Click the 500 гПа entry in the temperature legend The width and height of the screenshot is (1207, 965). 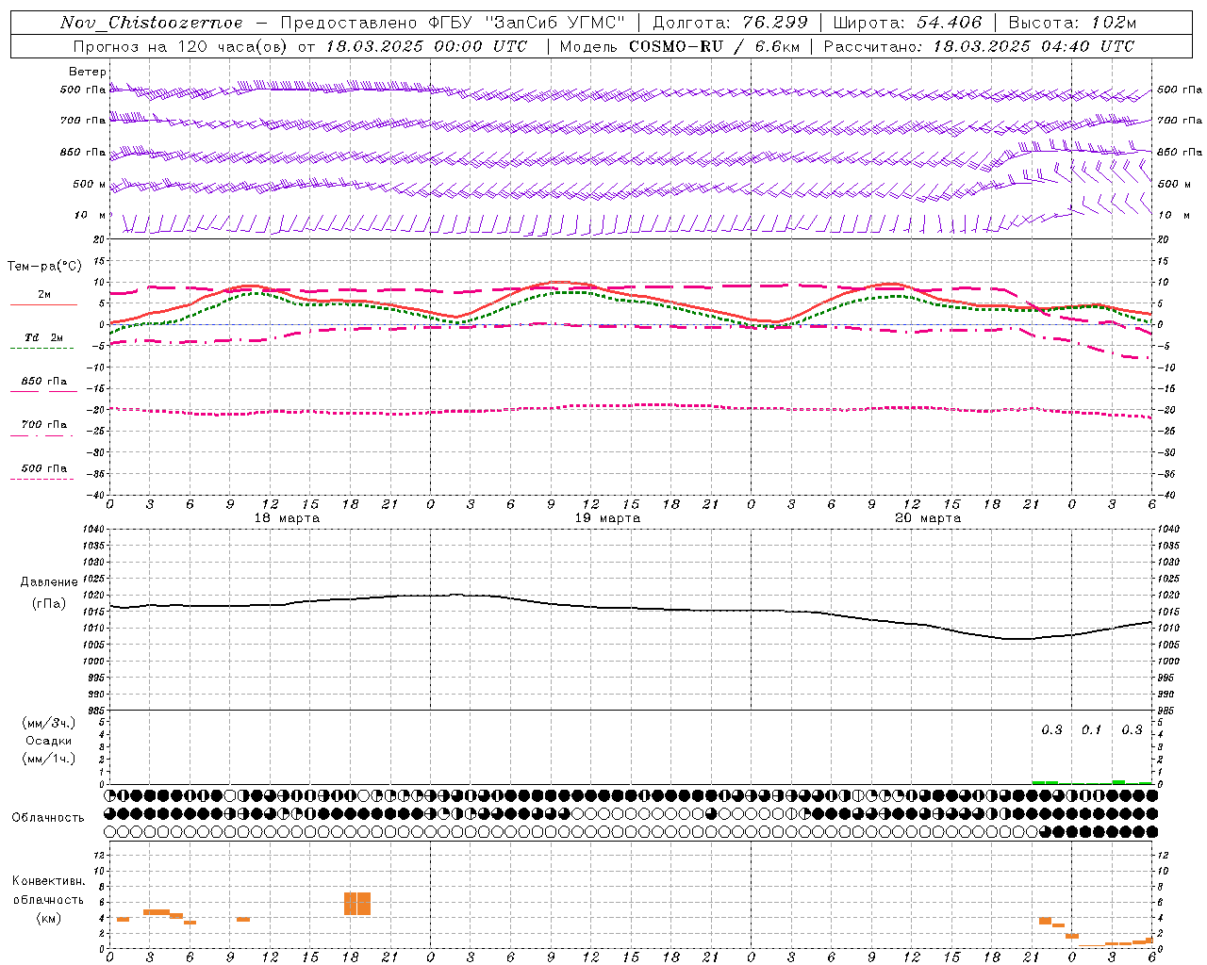pos(44,468)
